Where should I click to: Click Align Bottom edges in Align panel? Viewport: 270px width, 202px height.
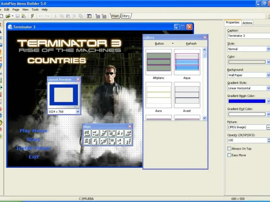click(128, 141)
